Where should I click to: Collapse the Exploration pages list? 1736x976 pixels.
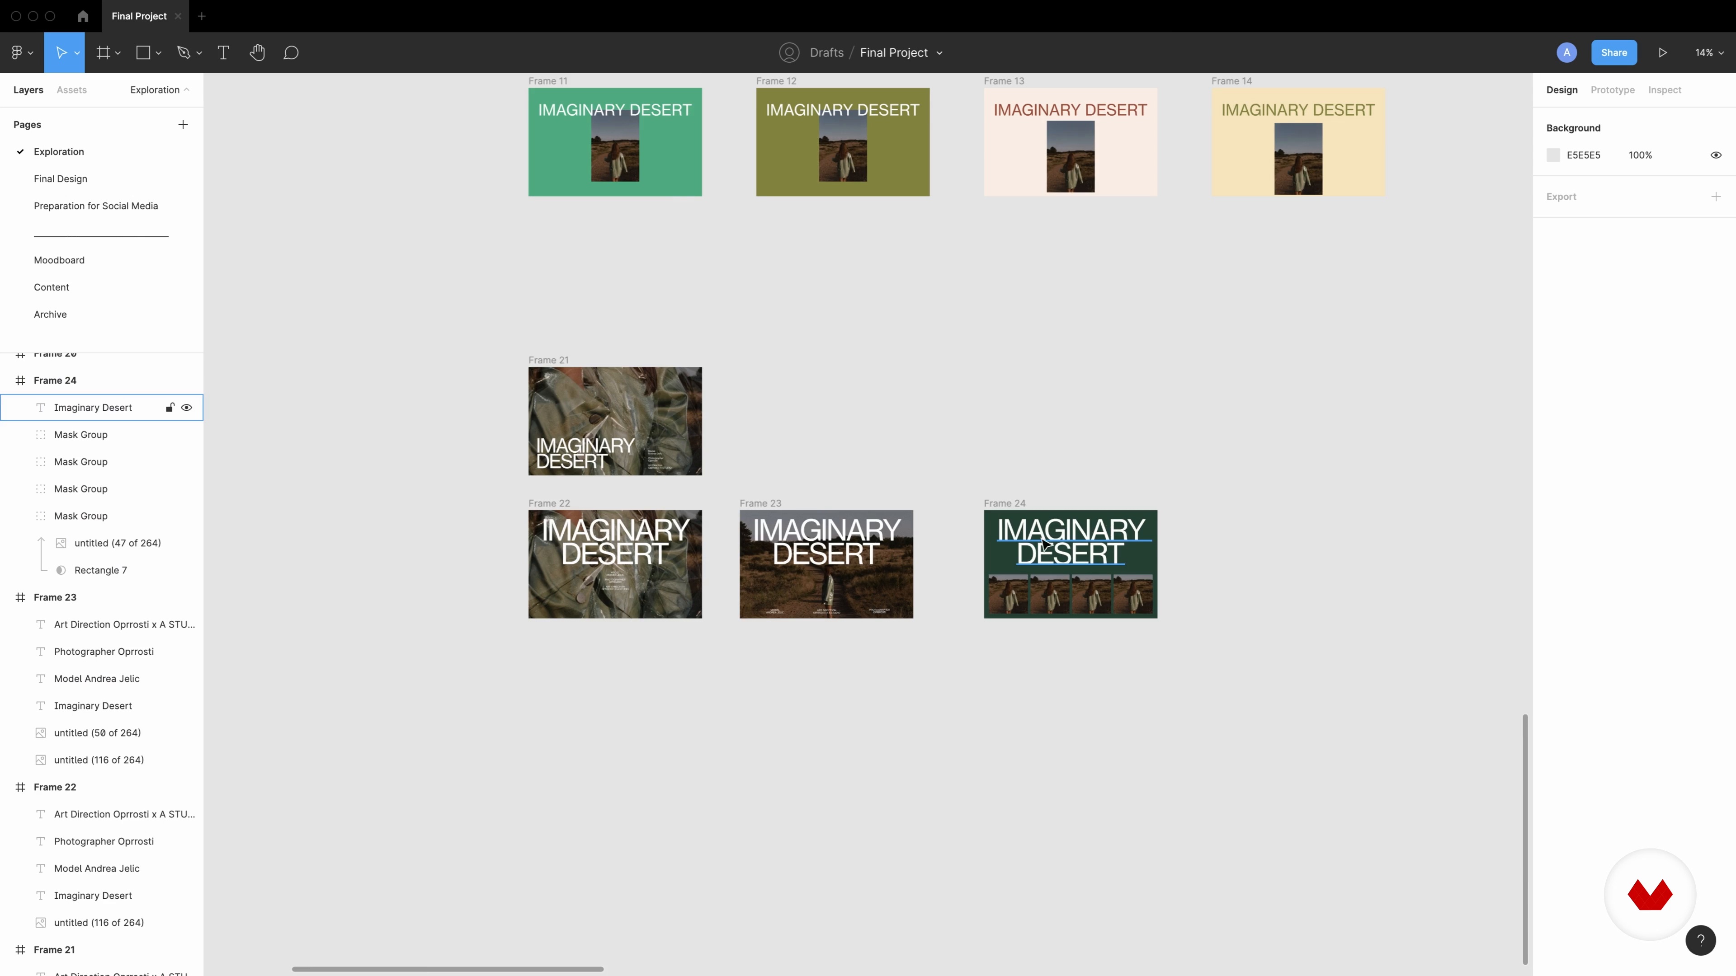(160, 89)
